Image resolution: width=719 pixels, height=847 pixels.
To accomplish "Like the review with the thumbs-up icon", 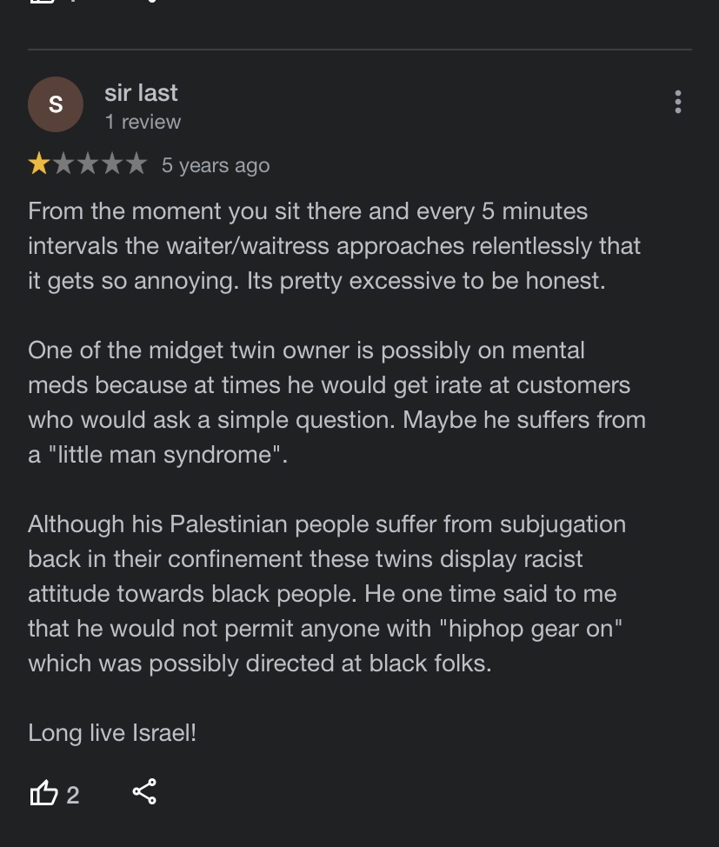I will click(43, 793).
